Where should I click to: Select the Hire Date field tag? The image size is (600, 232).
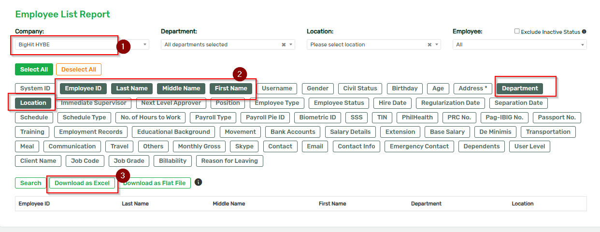coord(392,103)
